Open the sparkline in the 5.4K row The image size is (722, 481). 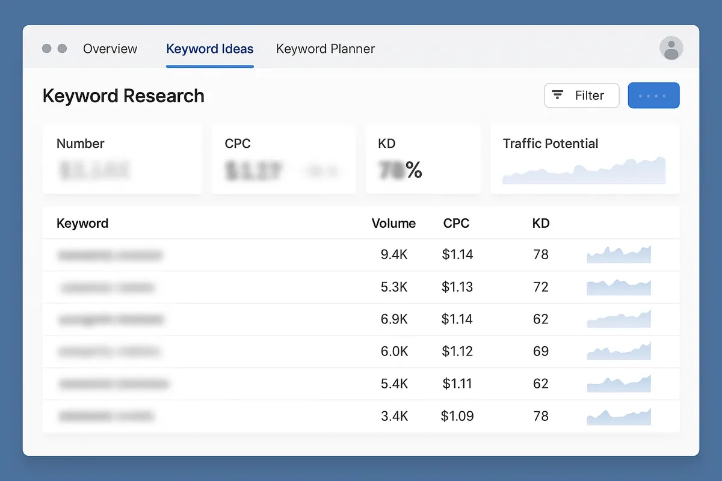(619, 384)
